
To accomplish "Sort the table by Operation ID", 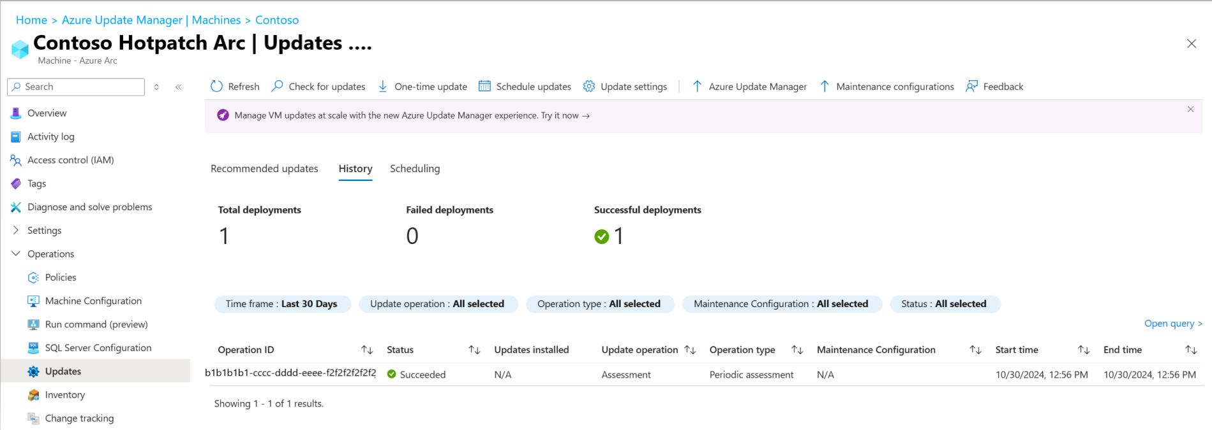I will pyautogui.click(x=367, y=350).
